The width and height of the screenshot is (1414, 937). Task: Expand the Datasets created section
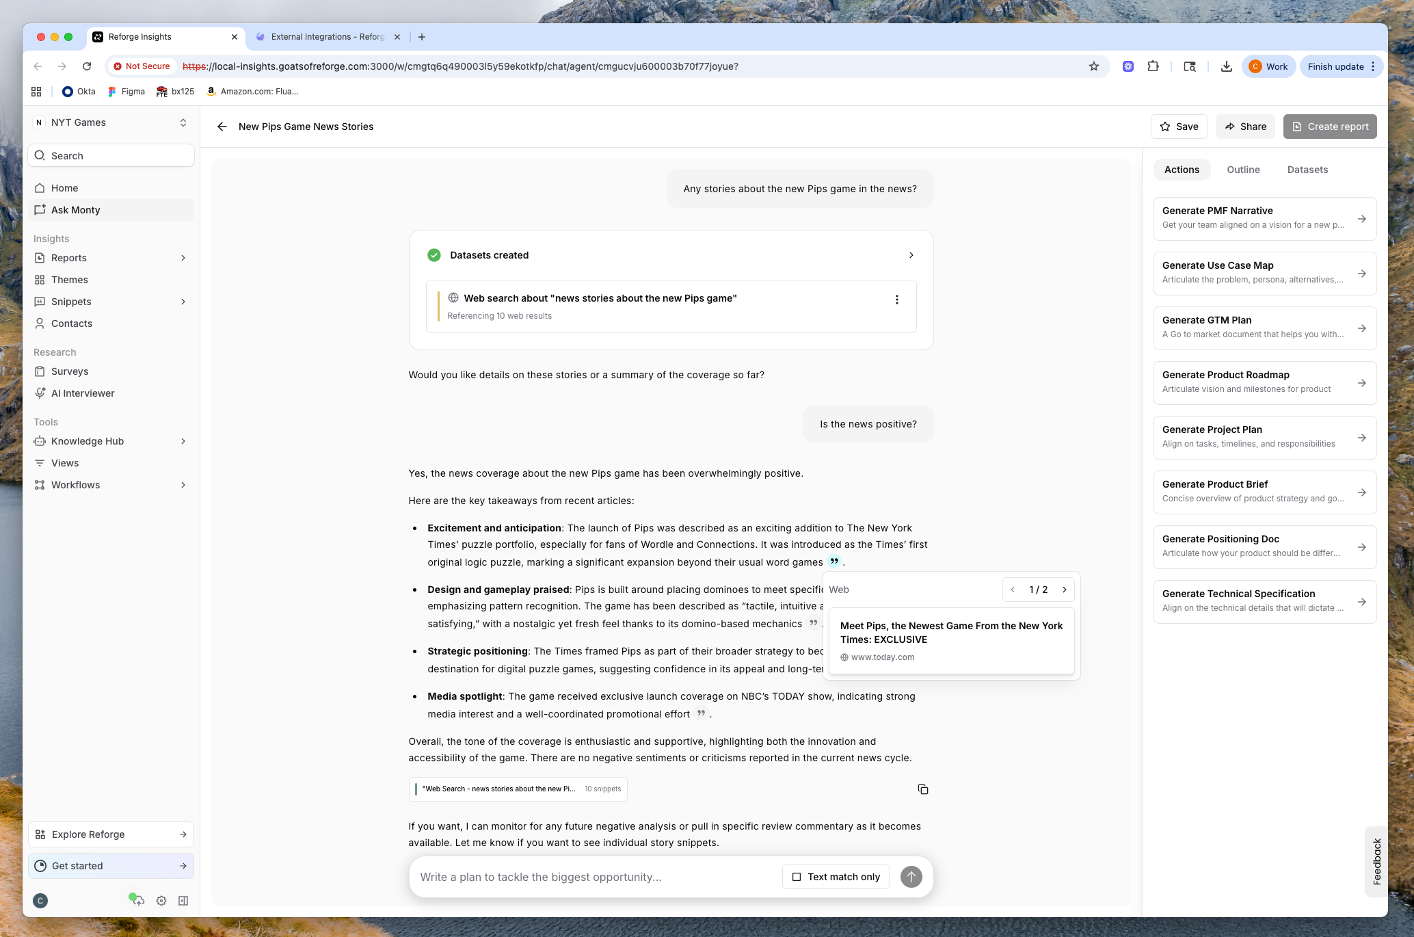[x=911, y=255]
